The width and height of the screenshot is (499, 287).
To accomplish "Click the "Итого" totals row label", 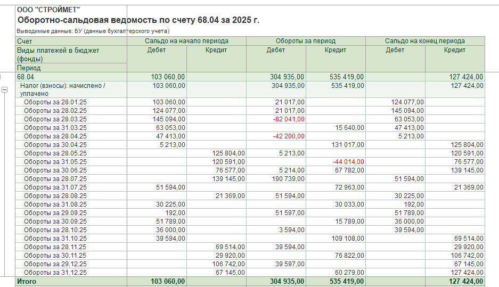I will 27,281.
